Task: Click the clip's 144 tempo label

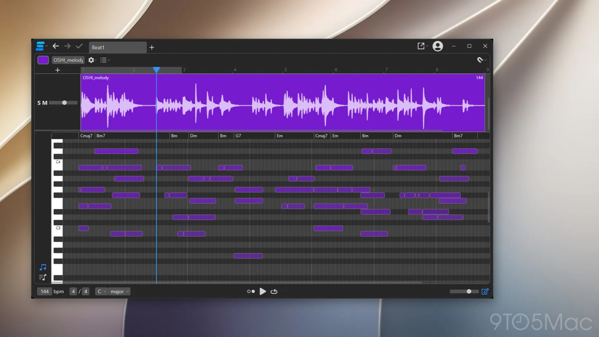Action: [x=479, y=78]
